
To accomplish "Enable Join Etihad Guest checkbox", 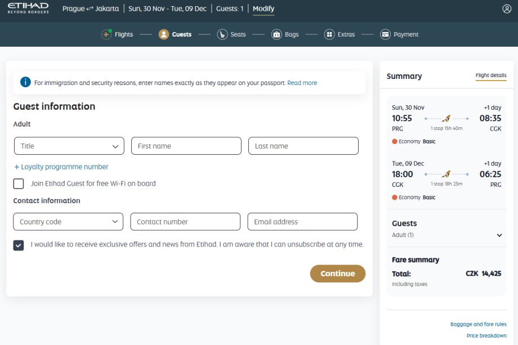I will click(19, 183).
